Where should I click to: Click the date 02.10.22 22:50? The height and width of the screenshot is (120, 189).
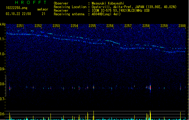pyautogui.click(x=18, y=14)
